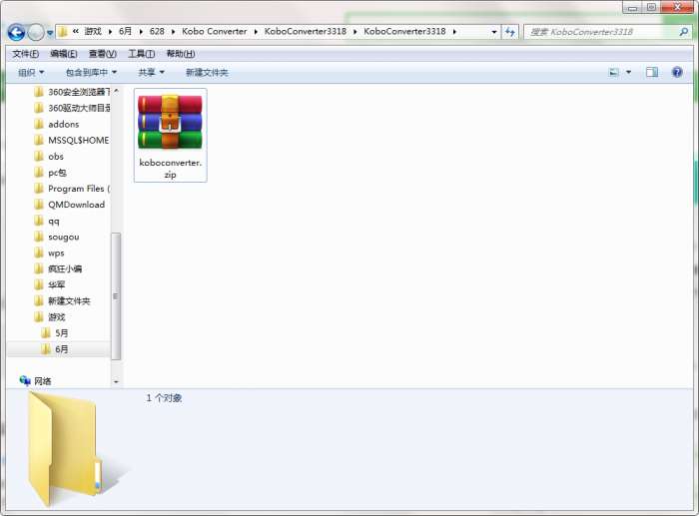Screen dimensions: 699x516
Task: Click the refresh button beside address bar
Action: click(510, 32)
